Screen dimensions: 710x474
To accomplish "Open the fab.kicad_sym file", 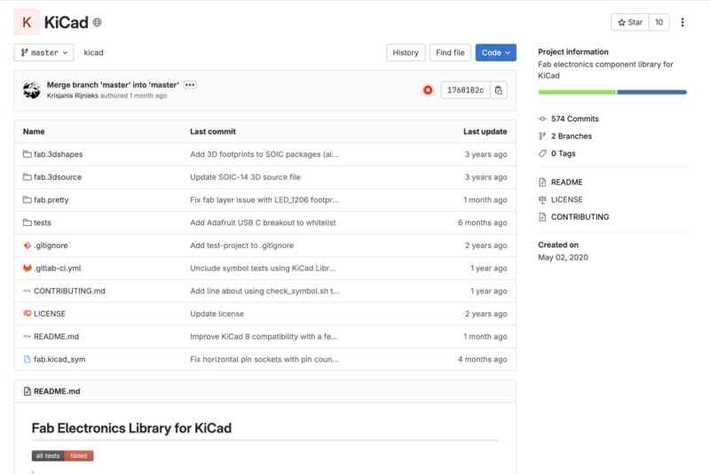I will [x=59, y=360].
